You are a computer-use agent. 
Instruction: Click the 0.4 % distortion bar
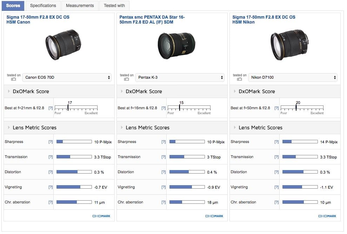coord(187,172)
